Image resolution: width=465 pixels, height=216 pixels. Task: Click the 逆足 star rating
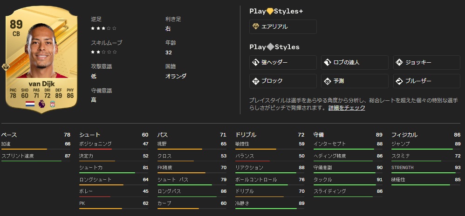(104, 28)
